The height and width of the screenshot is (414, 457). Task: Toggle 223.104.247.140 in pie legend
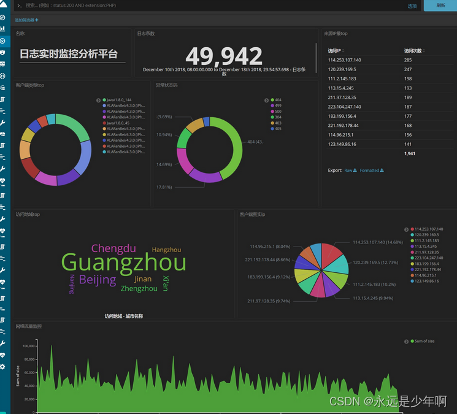click(x=427, y=258)
